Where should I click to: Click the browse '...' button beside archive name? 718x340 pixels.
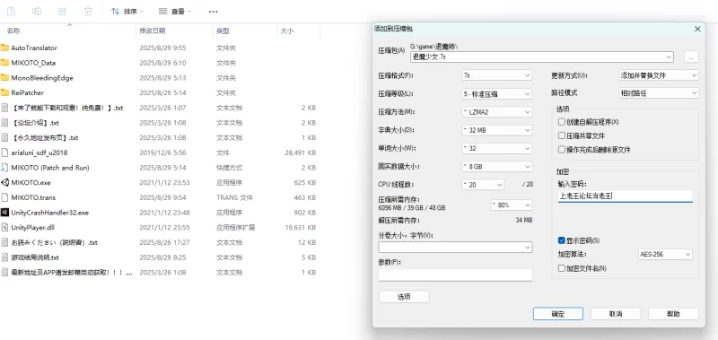pyautogui.click(x=691, y=57)
